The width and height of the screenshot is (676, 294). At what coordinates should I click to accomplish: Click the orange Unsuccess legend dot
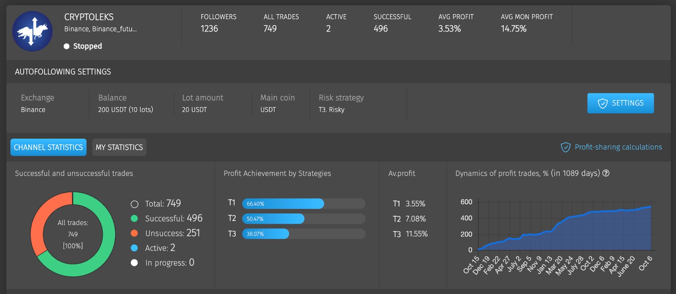(134, 233)
